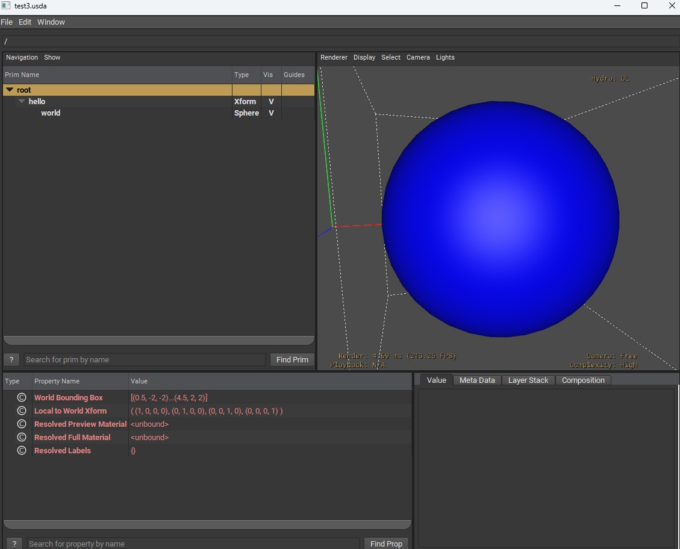Click the Search for prim by name field
Viewport: 680px width, 549px height.
145,359
